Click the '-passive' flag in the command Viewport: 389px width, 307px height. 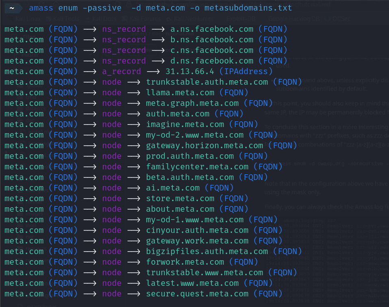(x=102, y=8)
